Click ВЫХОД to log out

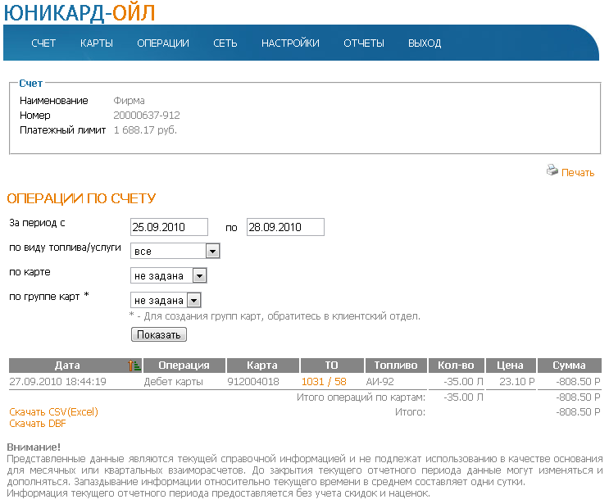point(425,43)
